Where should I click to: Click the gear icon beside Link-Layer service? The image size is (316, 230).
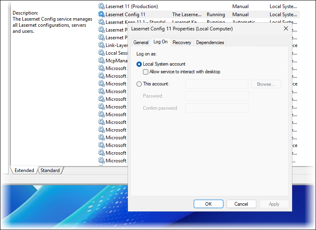click(102, 45)
